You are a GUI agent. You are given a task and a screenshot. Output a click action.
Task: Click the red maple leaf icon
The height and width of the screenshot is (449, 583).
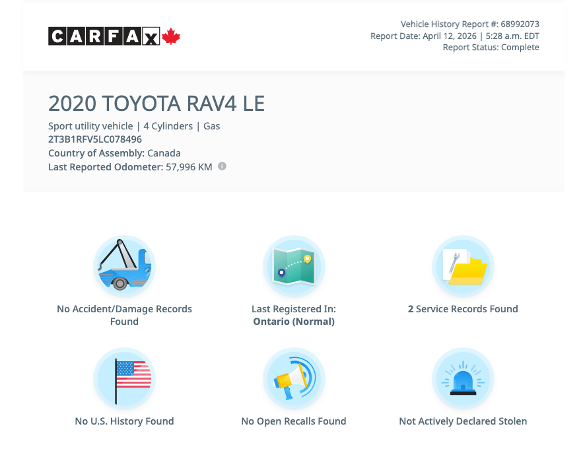pos(172,36)
